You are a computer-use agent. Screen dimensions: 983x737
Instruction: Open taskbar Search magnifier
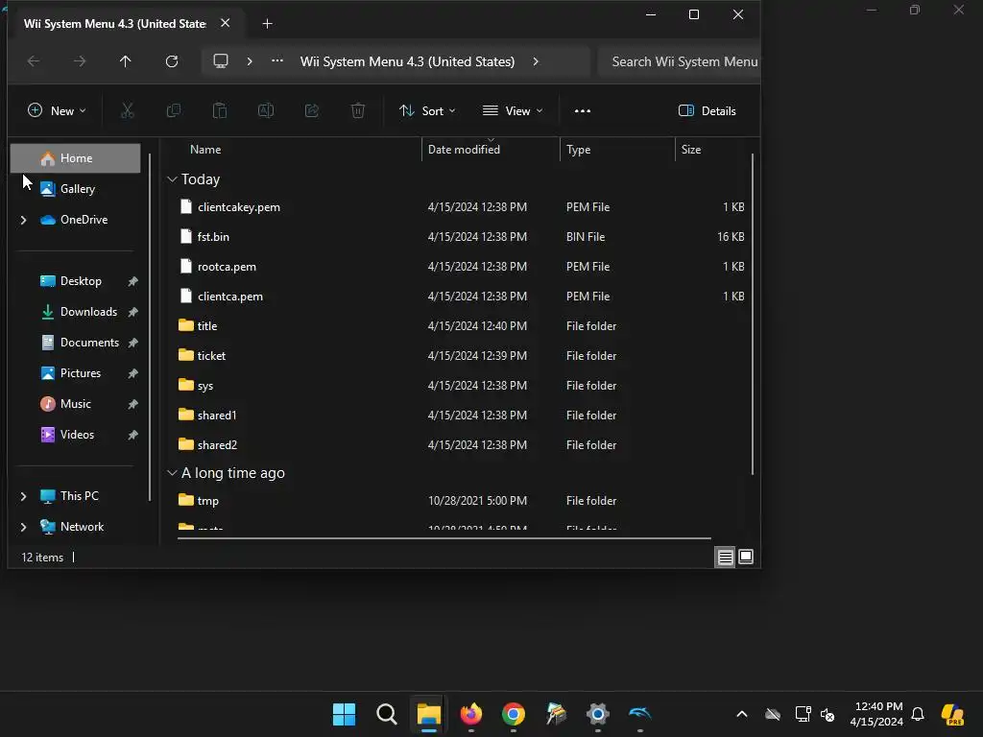tap(387, 714)
